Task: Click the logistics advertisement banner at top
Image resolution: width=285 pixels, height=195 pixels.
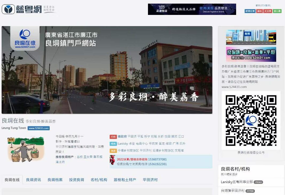Action: (192, 9)
